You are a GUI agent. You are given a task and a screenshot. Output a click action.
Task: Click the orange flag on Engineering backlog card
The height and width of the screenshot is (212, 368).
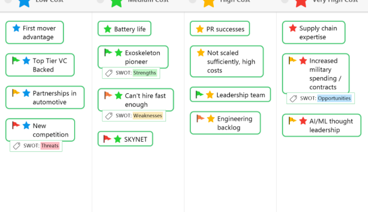pos(200,118)
